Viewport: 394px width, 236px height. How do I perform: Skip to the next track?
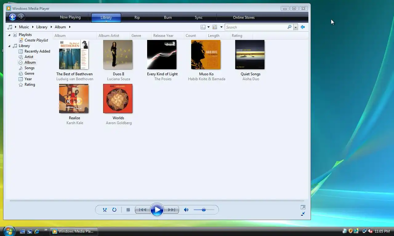(171, 210)
